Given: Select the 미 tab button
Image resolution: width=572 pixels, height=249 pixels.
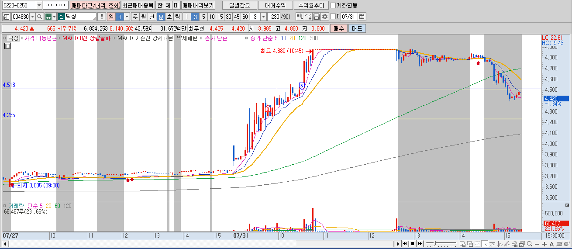Looking at the screenshot, I should click(x=176, y=5).
